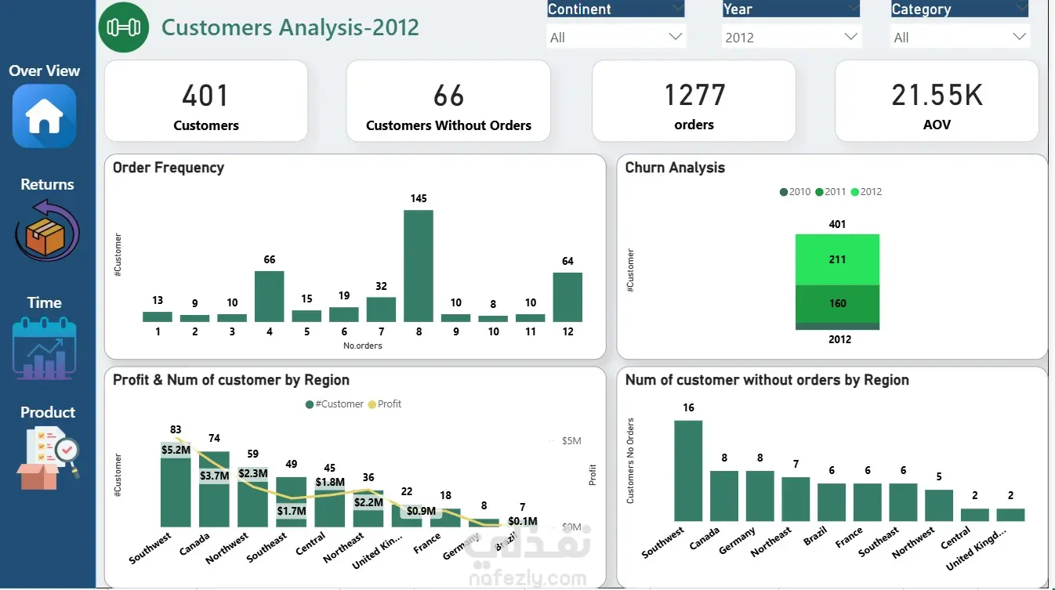
Task: Select the 21.55K AOV card
Action: click(937, 102)
